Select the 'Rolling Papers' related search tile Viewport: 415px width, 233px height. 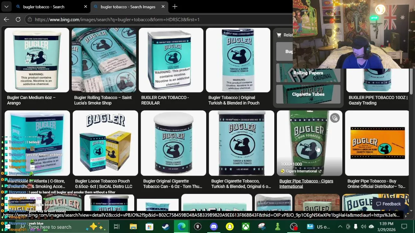tap(308, 73)
